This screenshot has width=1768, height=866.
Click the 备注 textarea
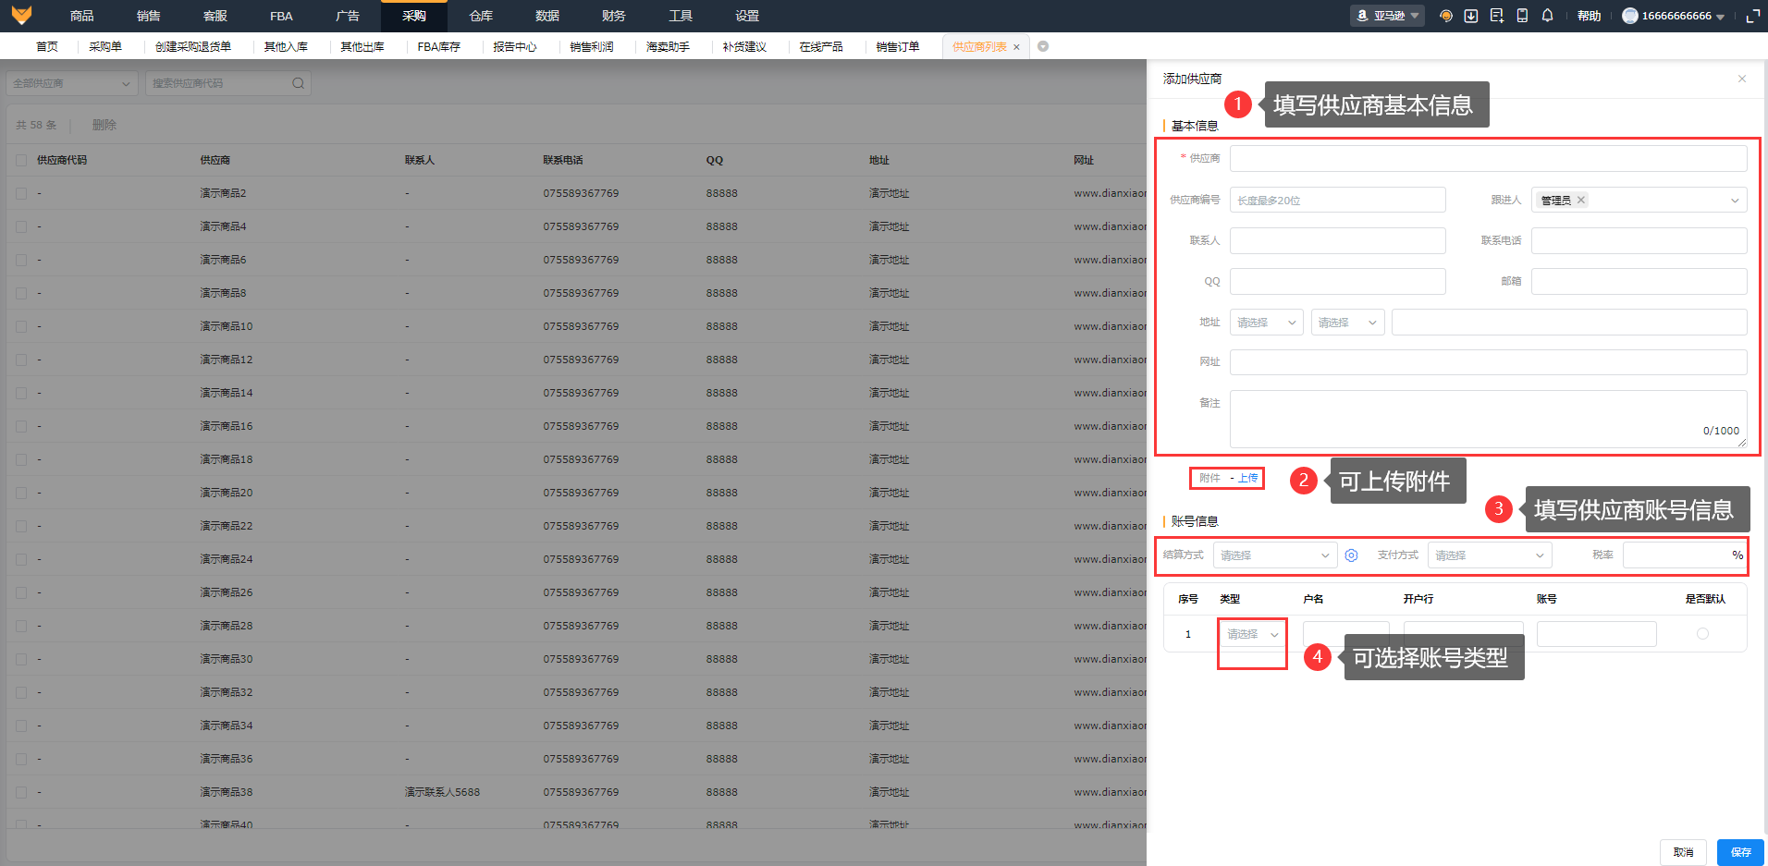pos(1488,419)
